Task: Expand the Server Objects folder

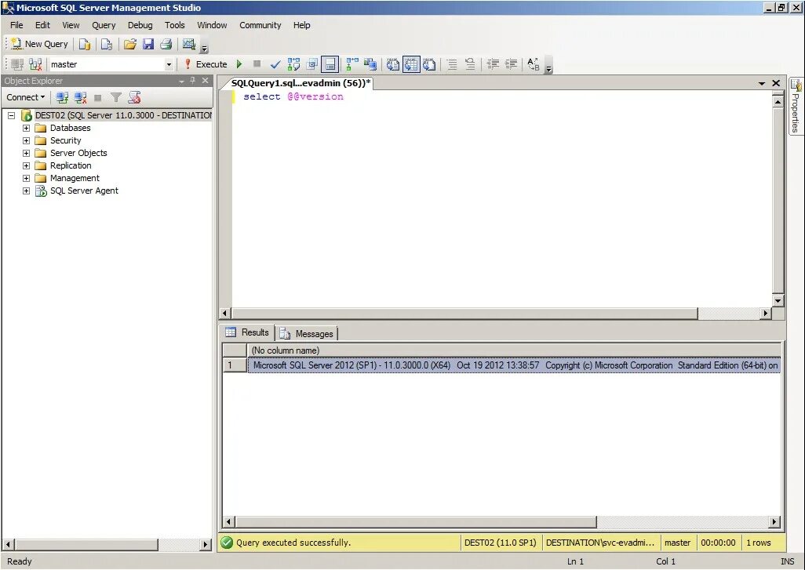Action: [x=26, y=153]
